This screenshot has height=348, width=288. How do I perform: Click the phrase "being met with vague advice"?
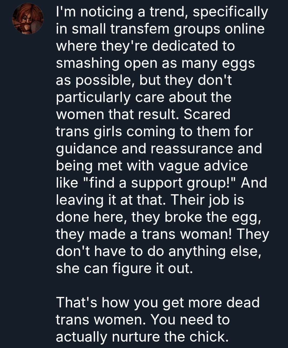(x=152, y=166)
